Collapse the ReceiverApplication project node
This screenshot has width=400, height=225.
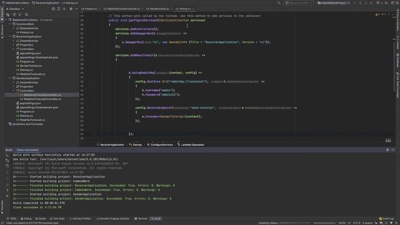point(10,36)
